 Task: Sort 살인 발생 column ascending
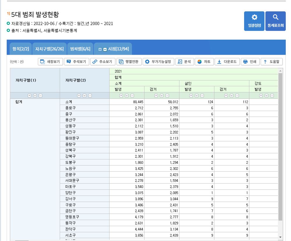click(191, 96)
